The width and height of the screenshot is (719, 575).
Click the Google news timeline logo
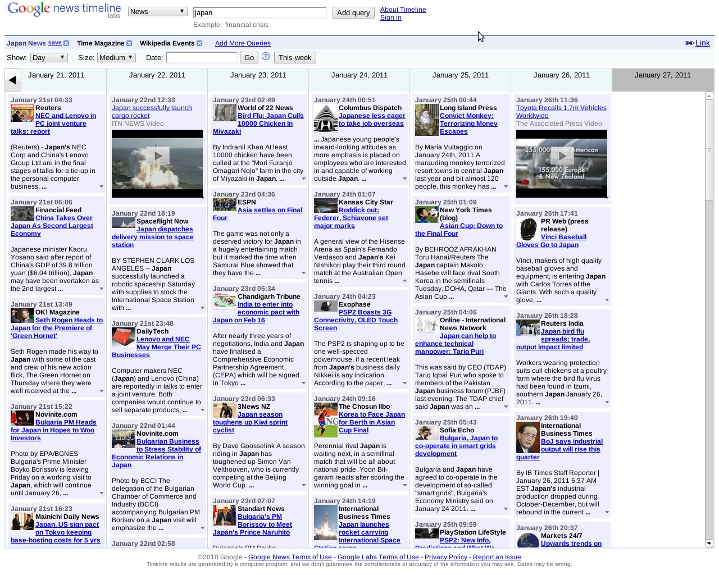coord(64,10)
